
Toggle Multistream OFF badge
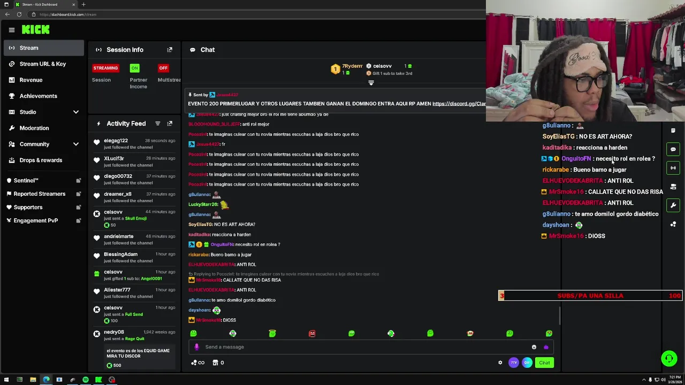pyautogui.click(x=163, y=68)
